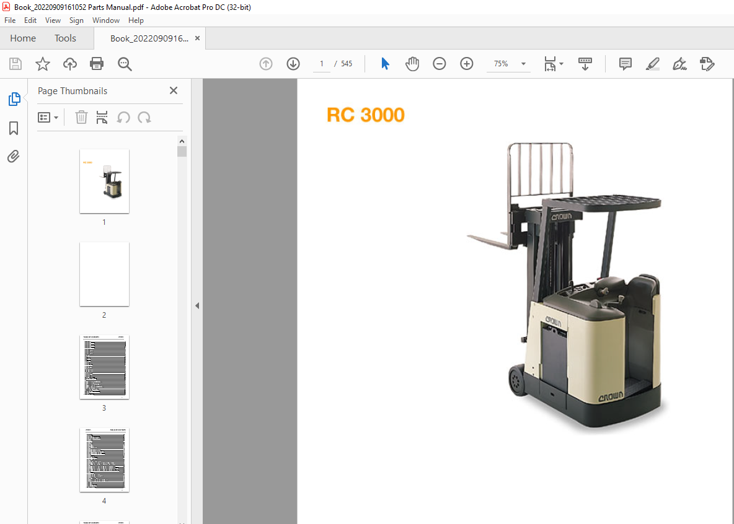Screen dimensions: 734x524
Task: Open the Edit menu
Action: [x=30, y=20]
